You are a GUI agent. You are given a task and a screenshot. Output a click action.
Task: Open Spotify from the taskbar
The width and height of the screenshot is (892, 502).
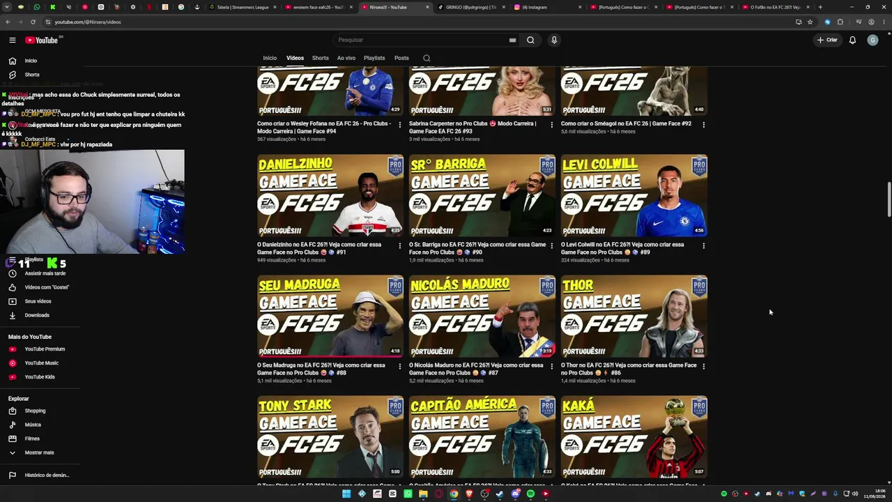(530, 494)
